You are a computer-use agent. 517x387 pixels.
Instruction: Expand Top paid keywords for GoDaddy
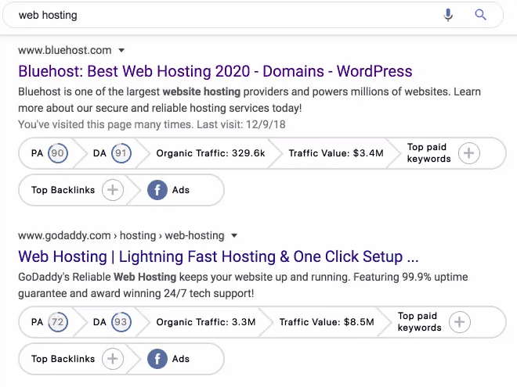pos(460,322)
